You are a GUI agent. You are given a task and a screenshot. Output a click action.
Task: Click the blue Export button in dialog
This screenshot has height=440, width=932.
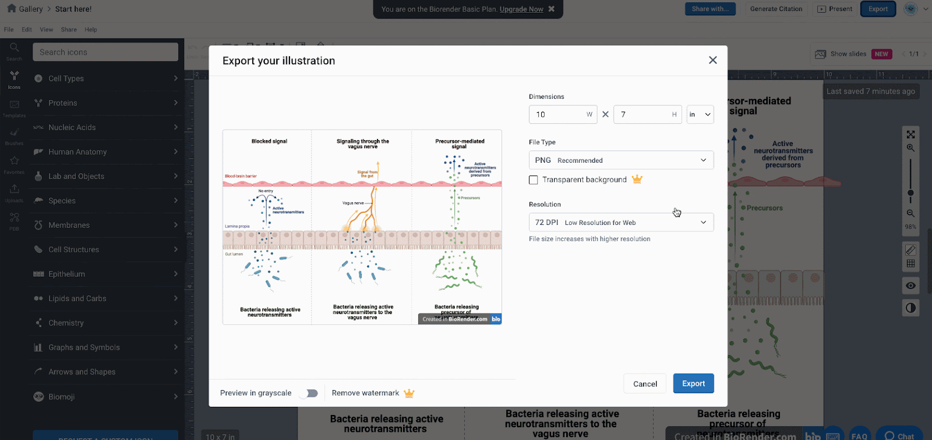[x=693, y=384]
